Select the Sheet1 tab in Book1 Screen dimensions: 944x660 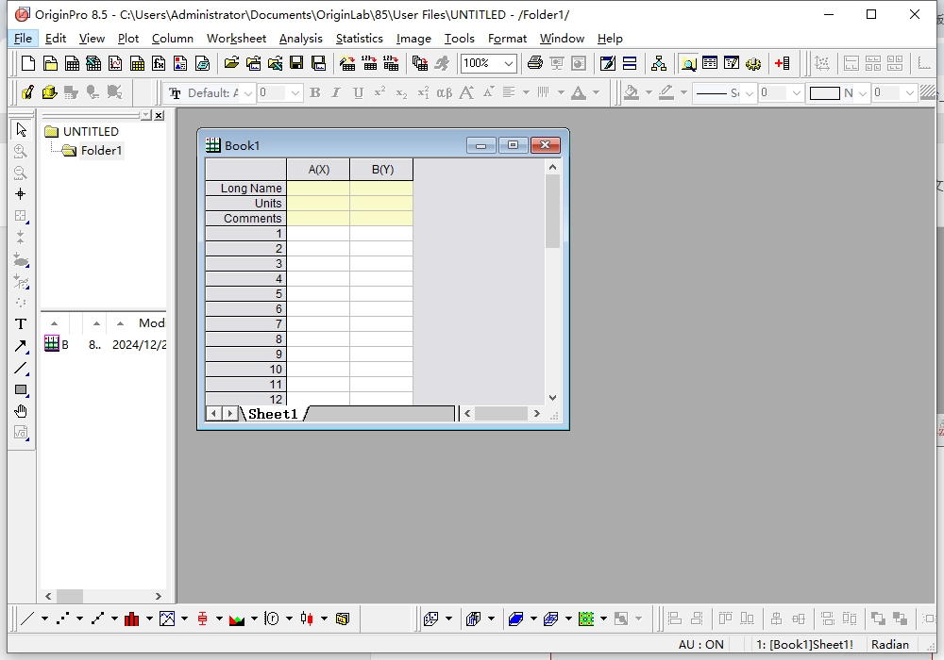coord(274,414)
